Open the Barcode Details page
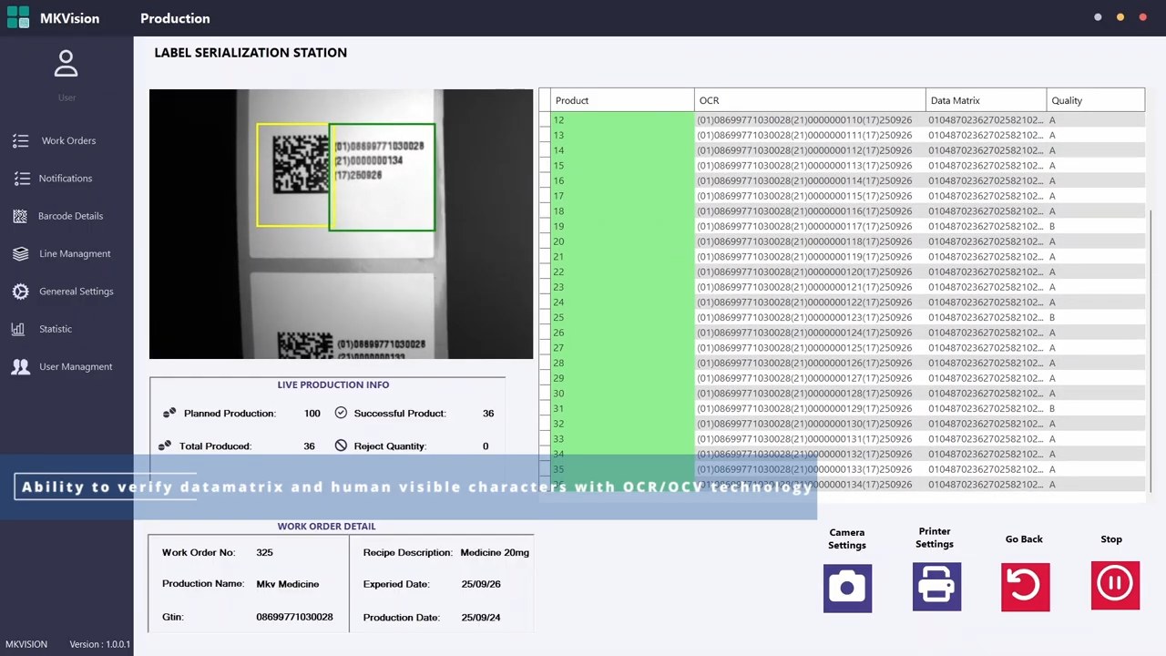1166x656 pixels. tap(70, 216)
